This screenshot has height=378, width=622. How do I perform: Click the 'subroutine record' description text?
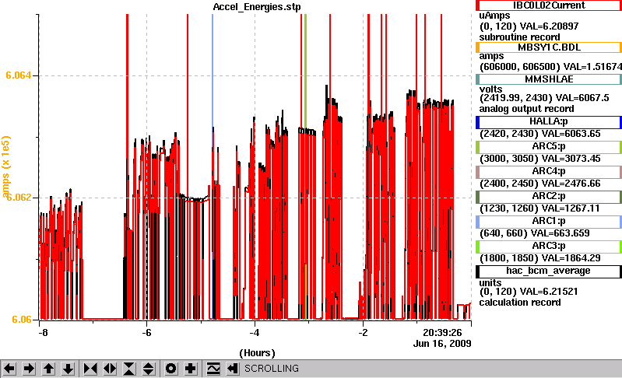coord(520,37)
